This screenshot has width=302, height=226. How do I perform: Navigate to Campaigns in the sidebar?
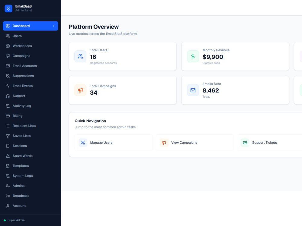[31, 56]
